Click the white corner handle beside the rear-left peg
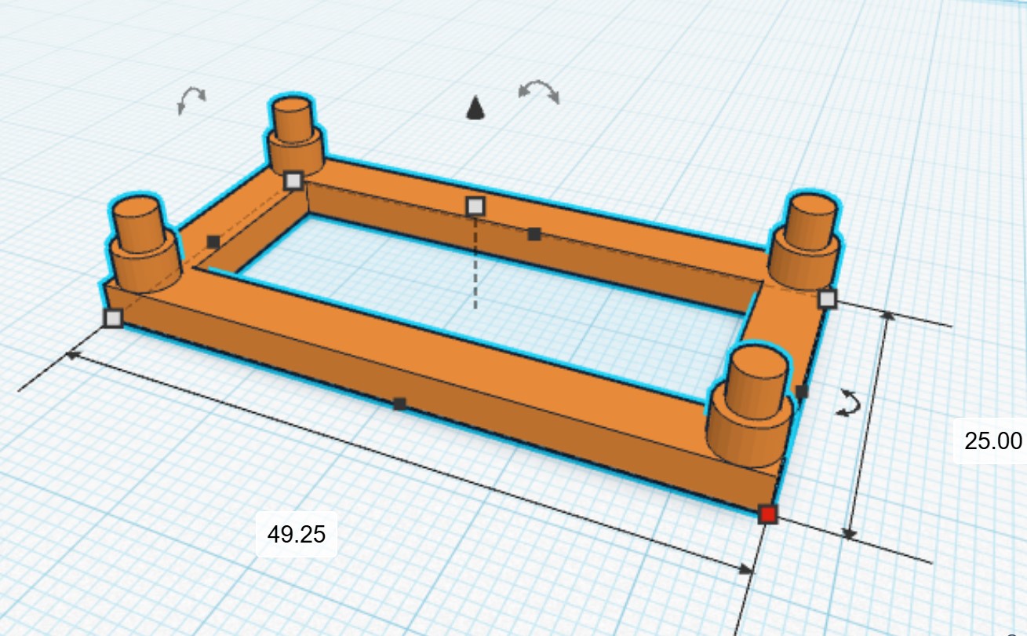1027x636 pixels. pyautogui.click(x=293, y=181)
